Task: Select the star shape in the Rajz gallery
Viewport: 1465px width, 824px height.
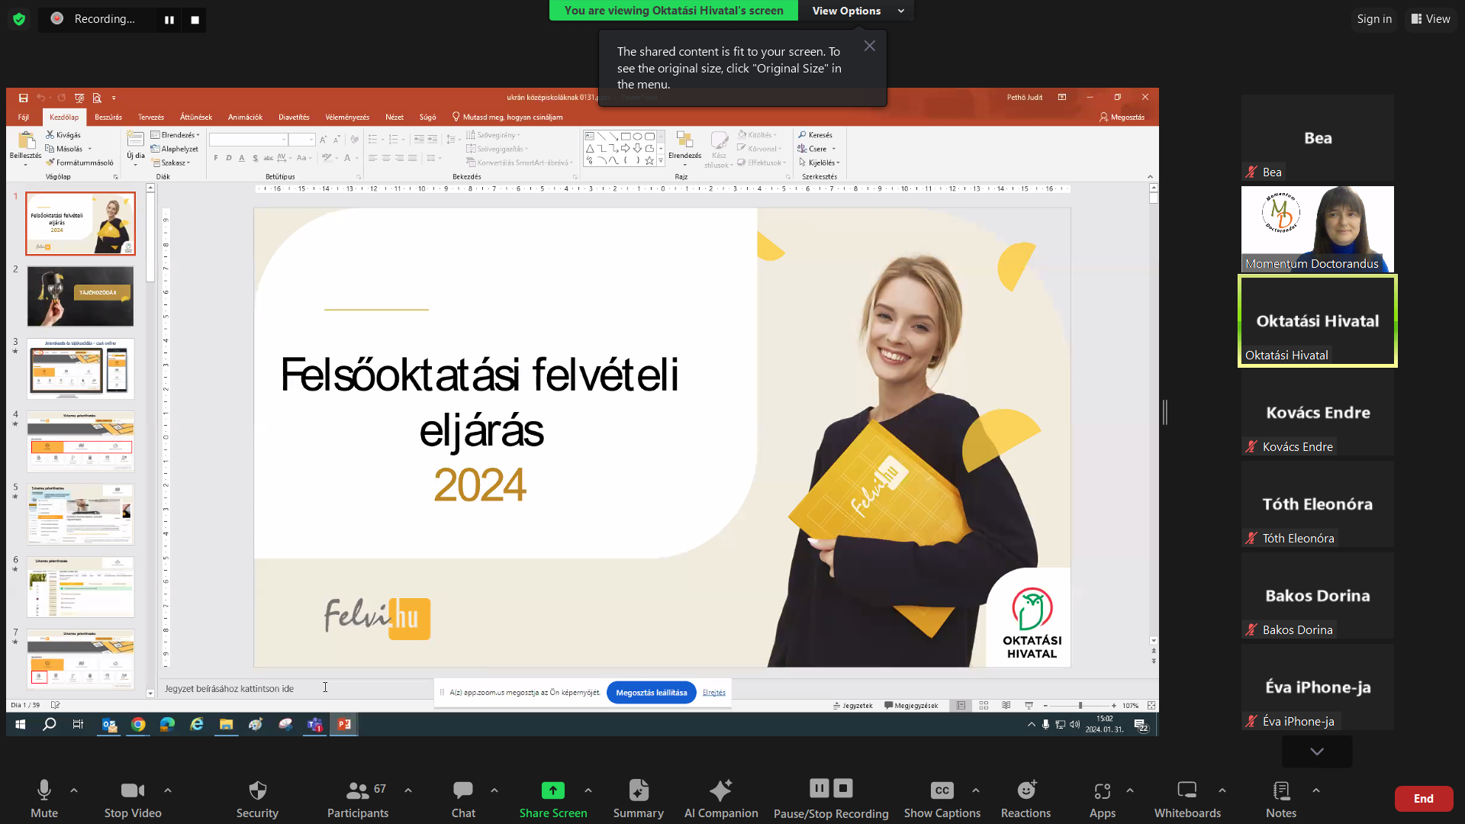Action: point(649,161)
